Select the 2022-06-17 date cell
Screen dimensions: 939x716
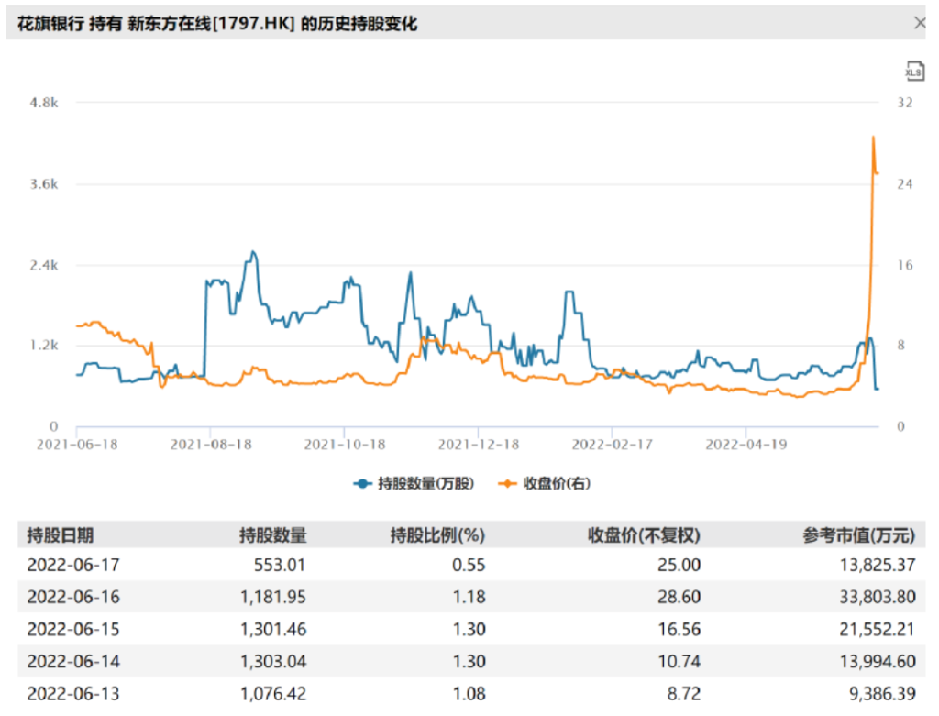click(73, 565)
